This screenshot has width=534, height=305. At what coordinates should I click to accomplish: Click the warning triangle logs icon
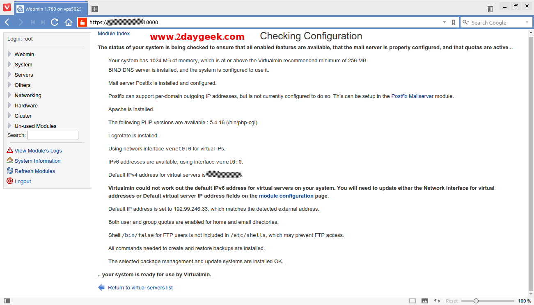[x=10, y=150]
